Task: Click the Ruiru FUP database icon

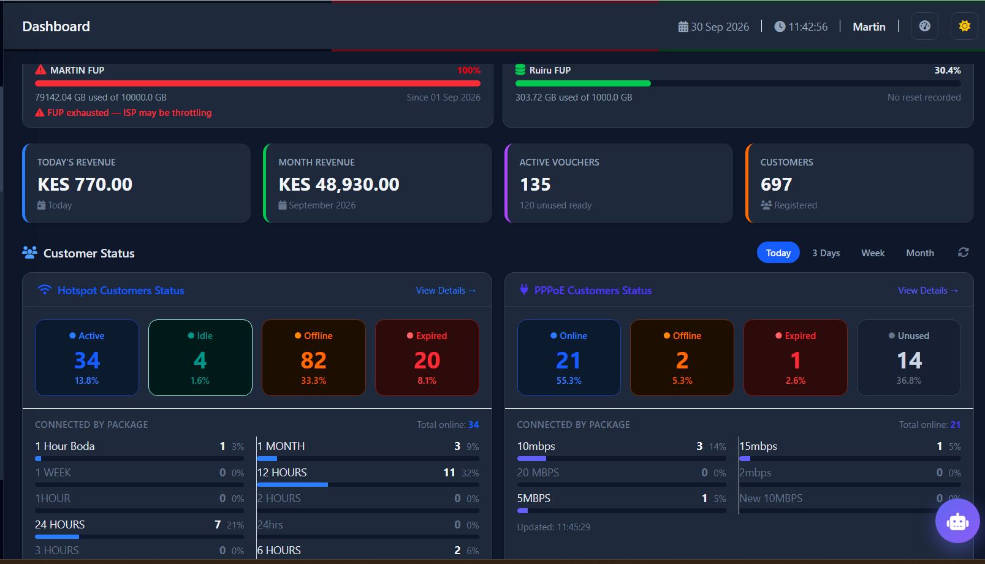Action: (520, 70)
